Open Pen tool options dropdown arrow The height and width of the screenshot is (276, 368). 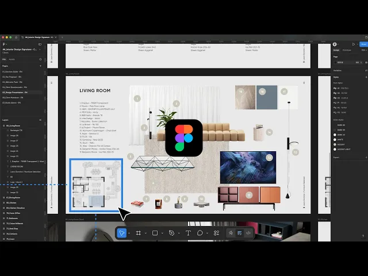click(179, 233)
